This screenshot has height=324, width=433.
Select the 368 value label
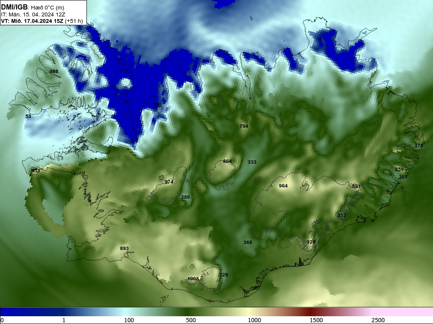[x=248, y=242]
